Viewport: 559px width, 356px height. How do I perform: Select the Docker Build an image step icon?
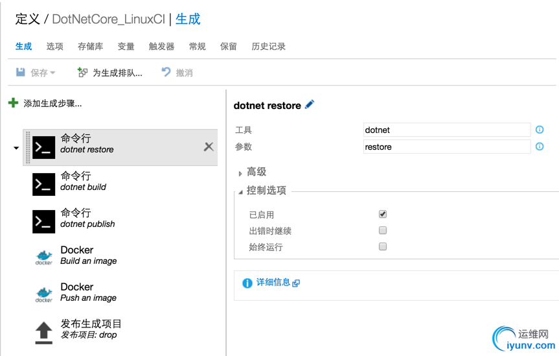43,258
